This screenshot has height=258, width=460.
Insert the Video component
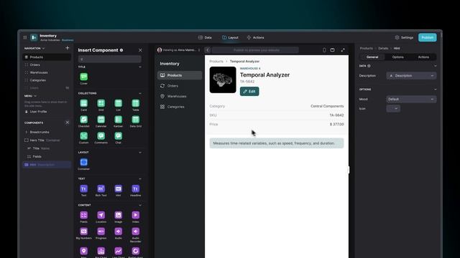point(136,215)
